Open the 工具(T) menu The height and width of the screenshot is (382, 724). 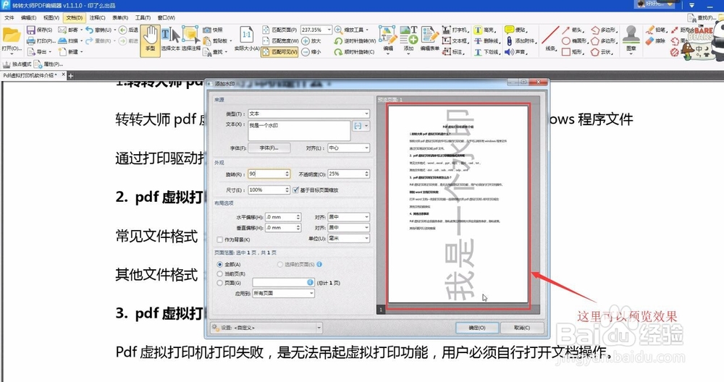(143, 17)
